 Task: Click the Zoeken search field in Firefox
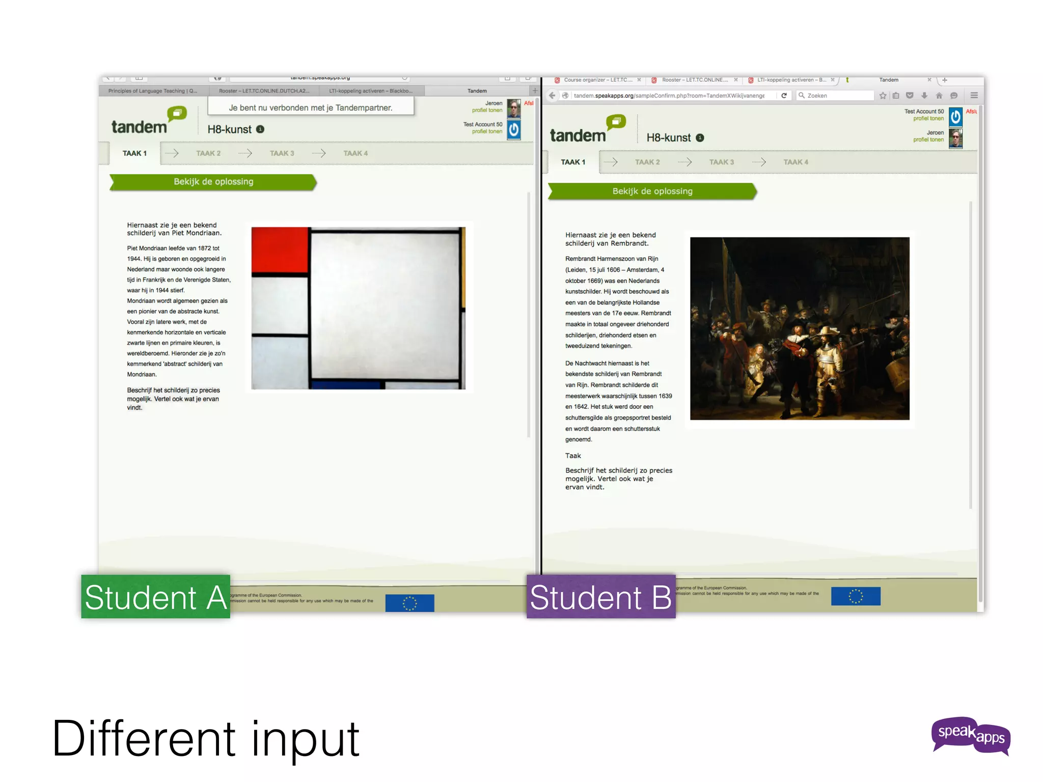pos(835,96)
